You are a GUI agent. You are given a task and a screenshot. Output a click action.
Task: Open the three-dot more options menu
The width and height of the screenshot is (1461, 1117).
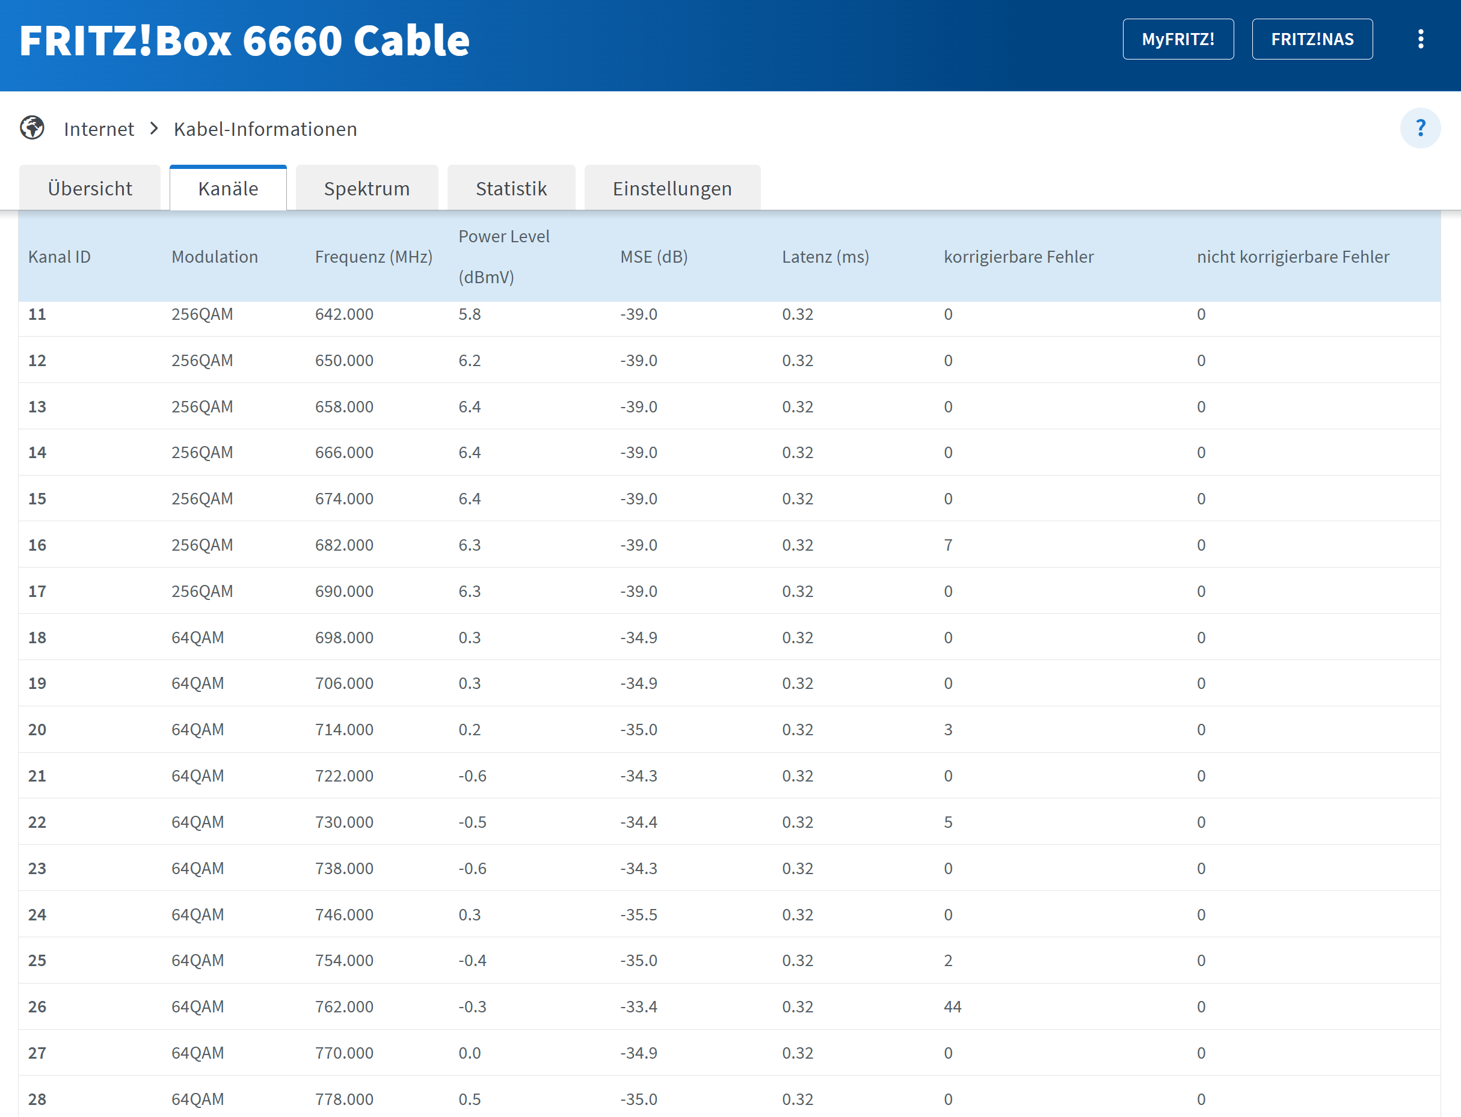tap(1421, 39)
